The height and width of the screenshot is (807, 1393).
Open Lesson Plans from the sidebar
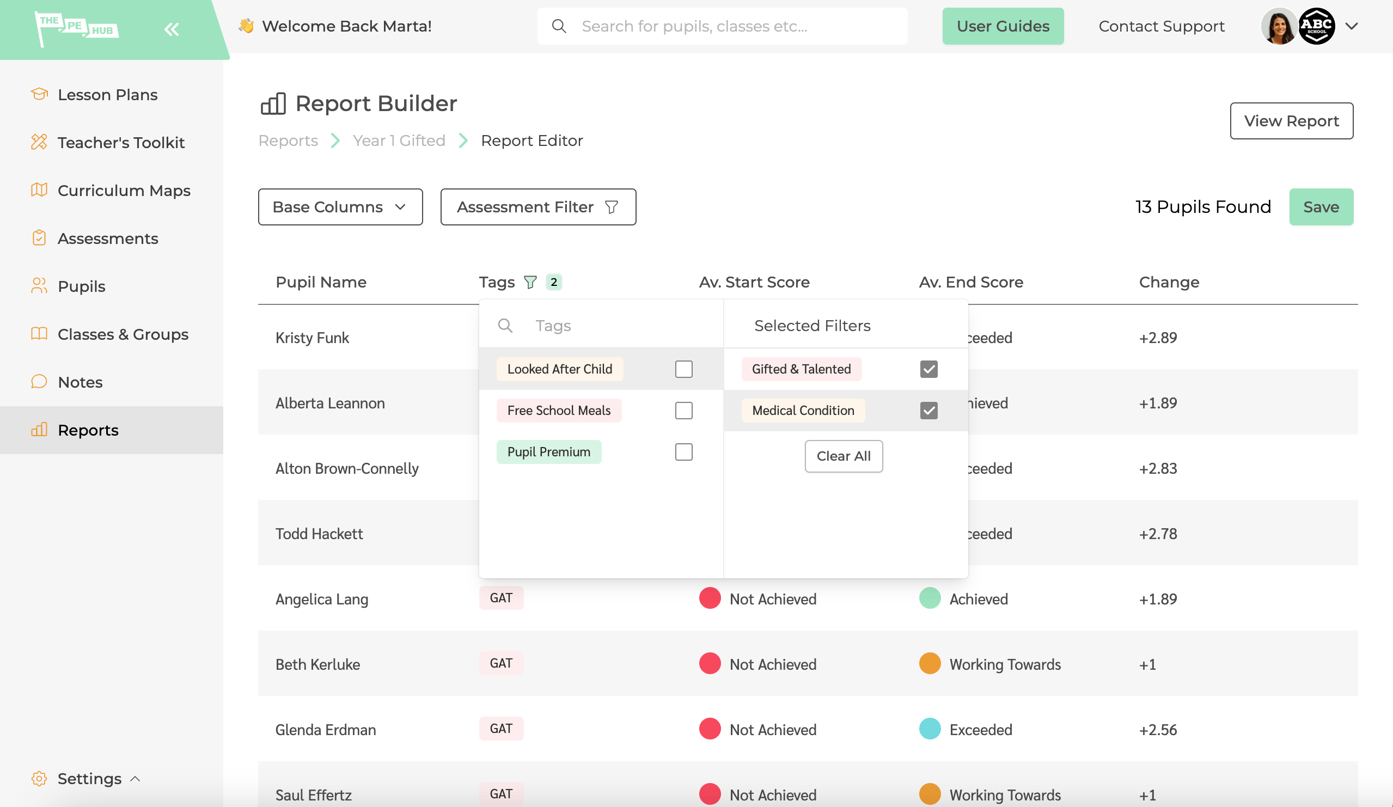(x=107, y=95)
